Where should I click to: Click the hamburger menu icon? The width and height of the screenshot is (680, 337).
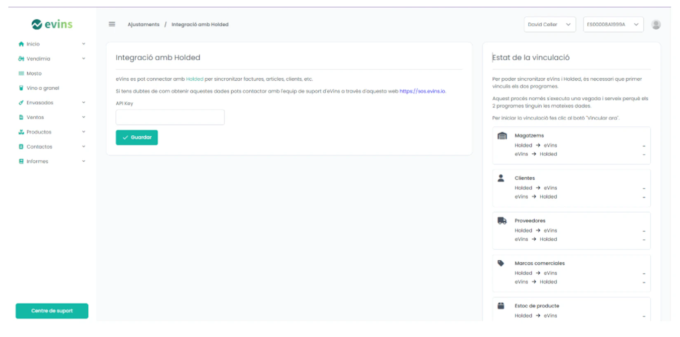click(112, 24)
